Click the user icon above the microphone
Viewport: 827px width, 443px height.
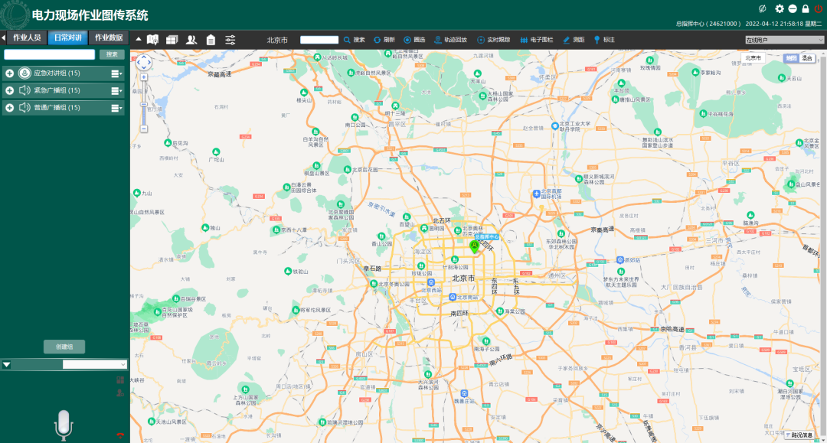pos(120,393)
